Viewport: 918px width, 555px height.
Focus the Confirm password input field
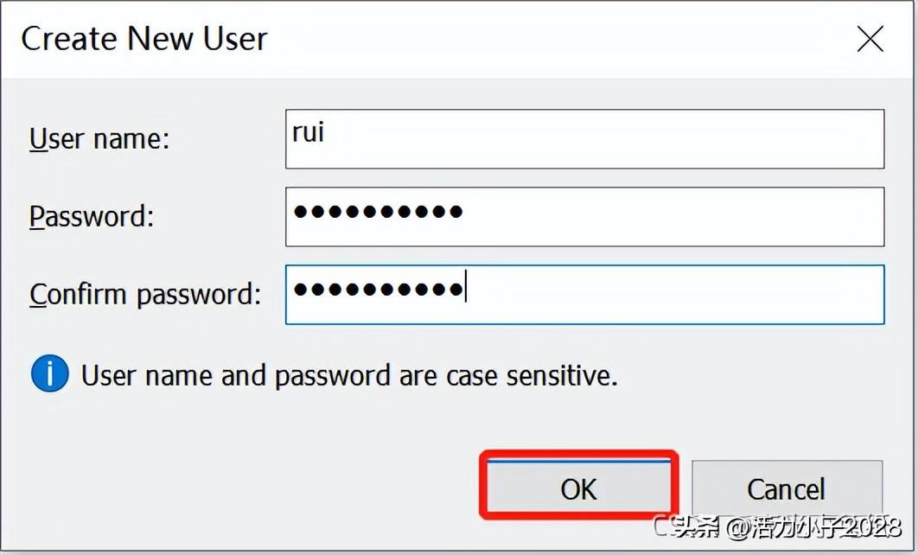pyautogui.click(x=585, y=295)
